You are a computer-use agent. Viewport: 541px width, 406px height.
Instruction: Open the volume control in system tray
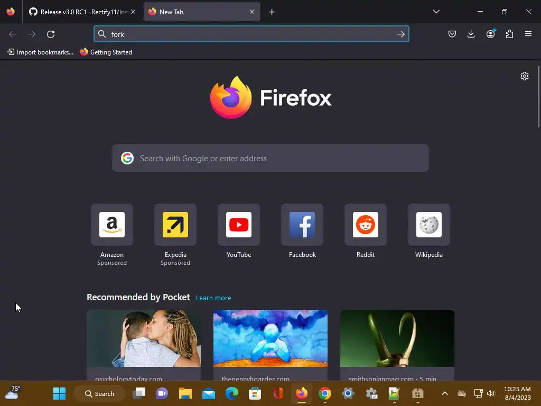point(491,393)
